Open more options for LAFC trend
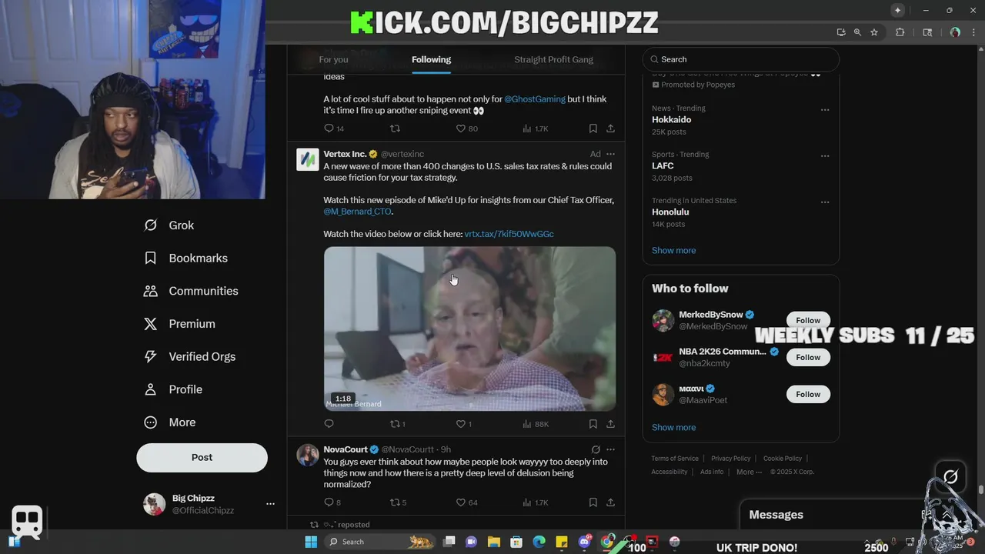 (825, 156)
